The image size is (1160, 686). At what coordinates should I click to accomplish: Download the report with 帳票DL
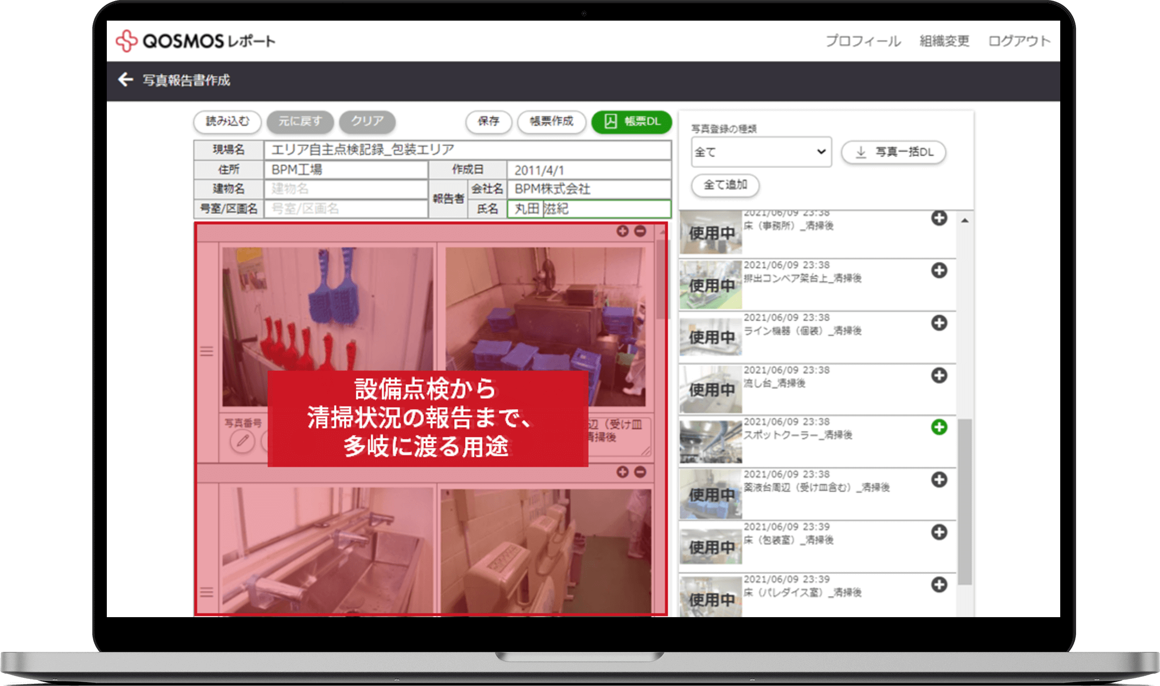(631, 121)
